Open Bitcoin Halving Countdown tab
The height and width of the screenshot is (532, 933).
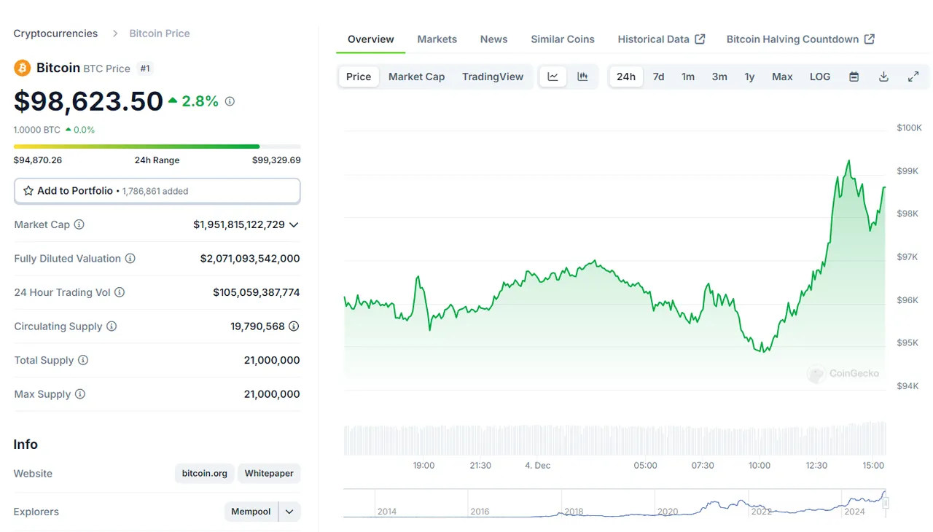tap(800, 39)
